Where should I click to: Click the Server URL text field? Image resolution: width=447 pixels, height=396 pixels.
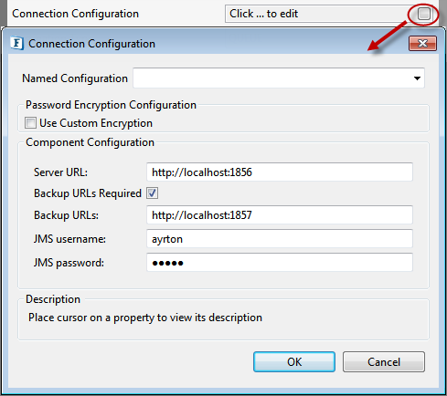(x=280, y=172)
